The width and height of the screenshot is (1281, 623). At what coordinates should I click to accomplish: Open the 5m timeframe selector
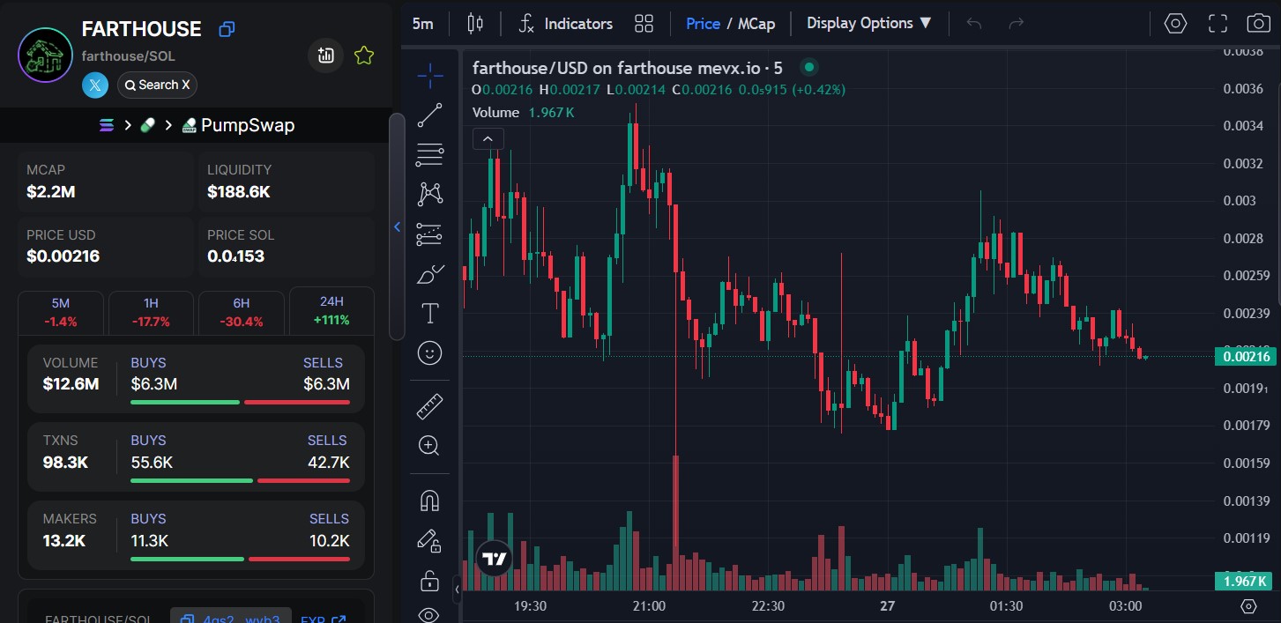coord(423,24)
